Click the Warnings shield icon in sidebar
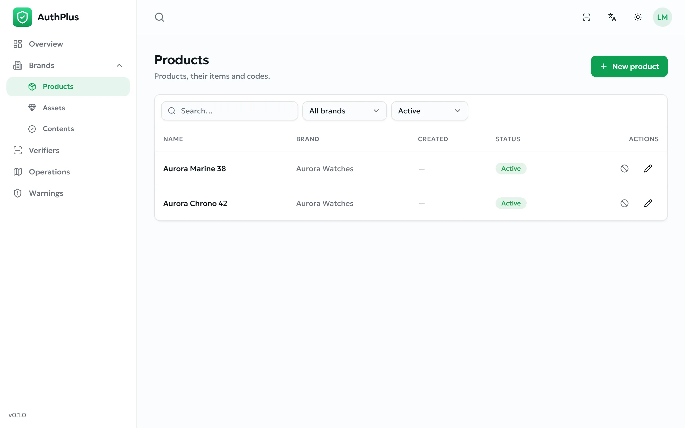The height and width of the screenshot is (428, 685). 18,193
